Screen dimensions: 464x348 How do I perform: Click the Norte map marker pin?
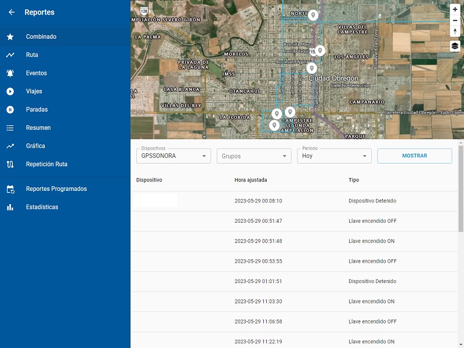tap(313, 14)
